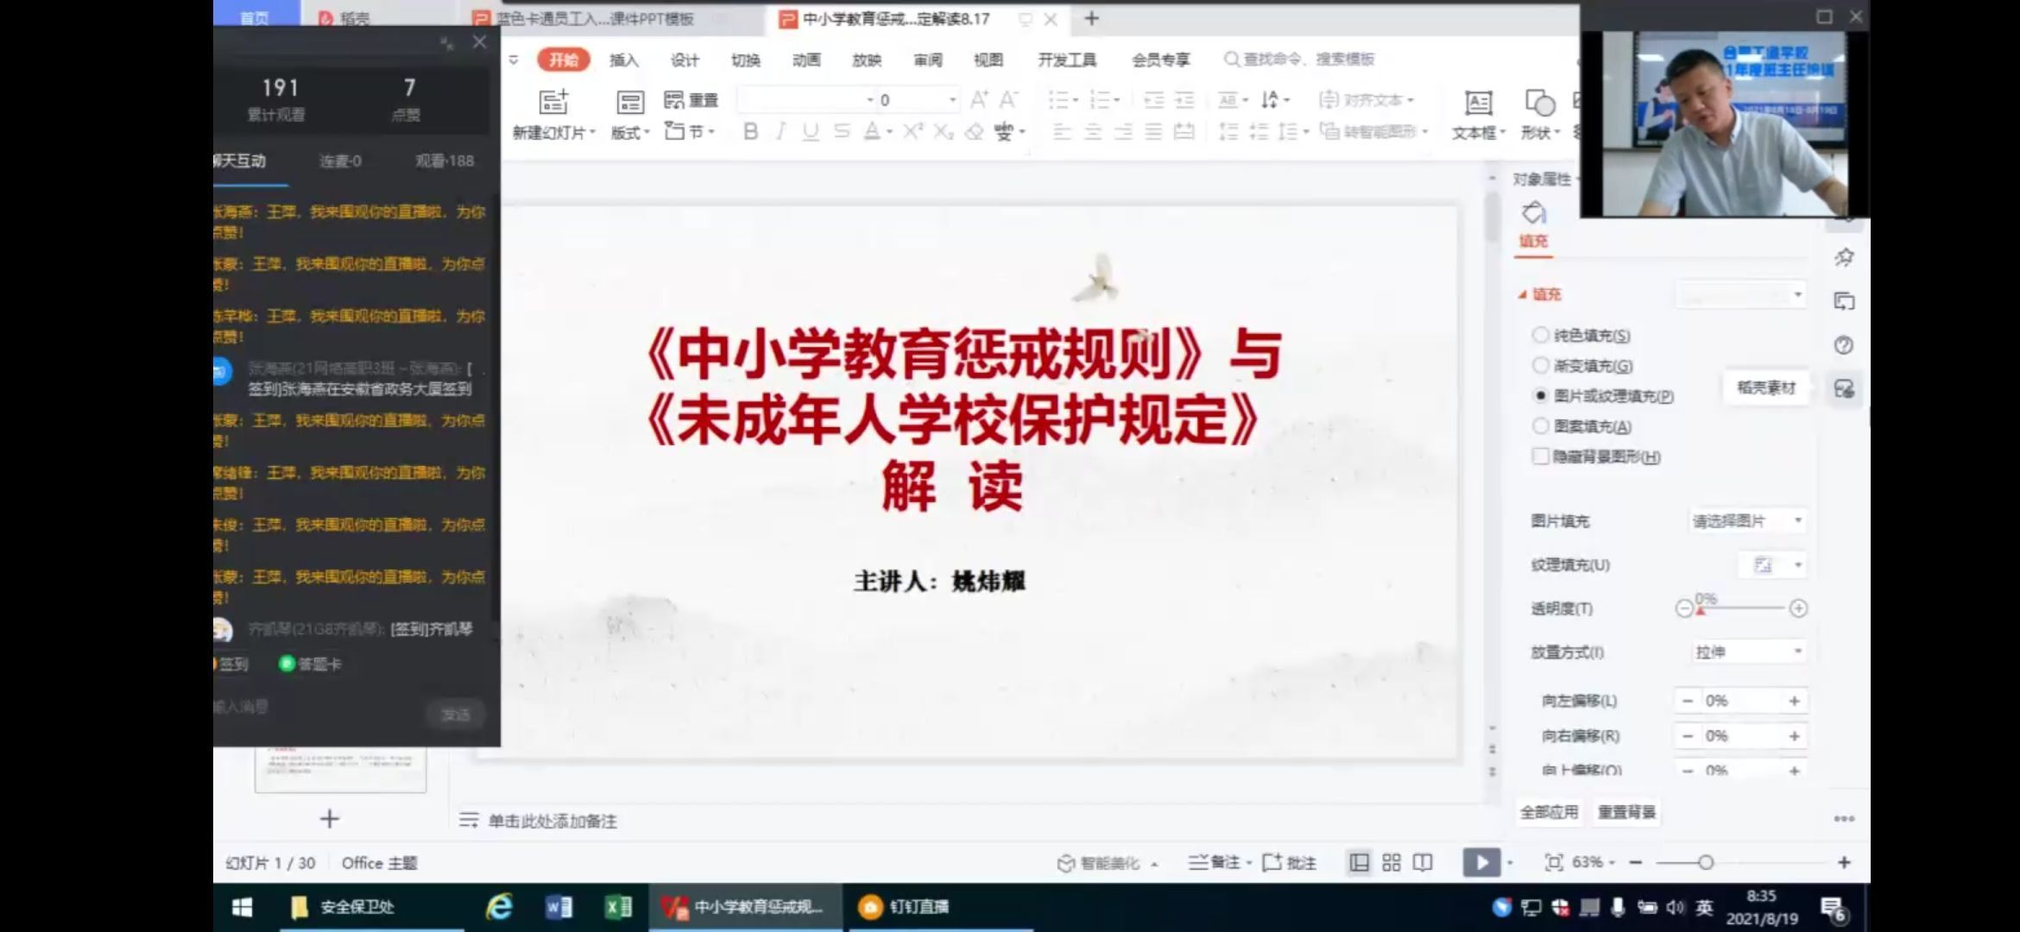Open the 插入 ribbon tab
This screenshot has height=932, width=2020.
[x=623, y=60]
